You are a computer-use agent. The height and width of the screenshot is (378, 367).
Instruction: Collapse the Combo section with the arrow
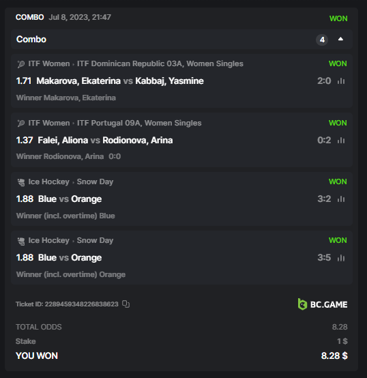point(340,39)
